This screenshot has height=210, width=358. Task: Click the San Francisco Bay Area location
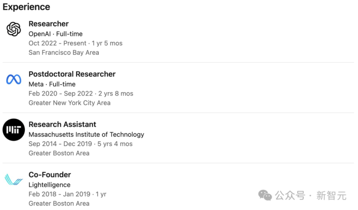point(64,53)
